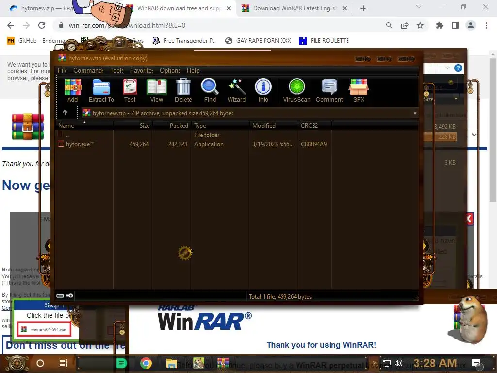The width and height of the screenshot is (497, 373).
Task: Launch the Wizard wand tool
Action: 236,90
